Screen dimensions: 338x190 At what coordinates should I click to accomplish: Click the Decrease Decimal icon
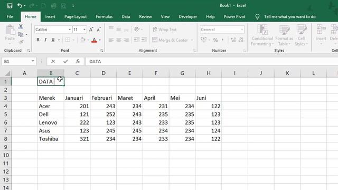pos(241,40)
